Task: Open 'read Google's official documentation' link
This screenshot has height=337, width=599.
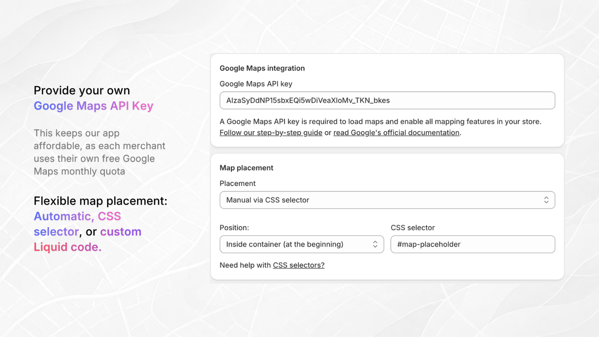Action: [x=396, y=132]
